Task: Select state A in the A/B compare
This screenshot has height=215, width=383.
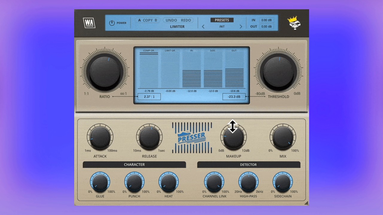Action: coord(139,20)
